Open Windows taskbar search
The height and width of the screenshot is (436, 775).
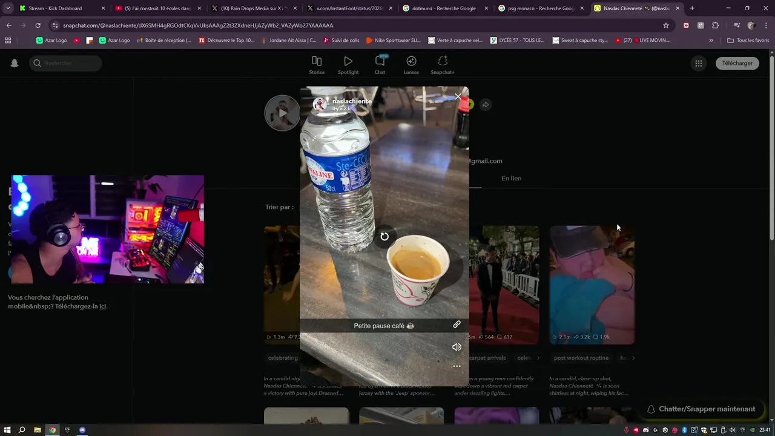(22, 430)
